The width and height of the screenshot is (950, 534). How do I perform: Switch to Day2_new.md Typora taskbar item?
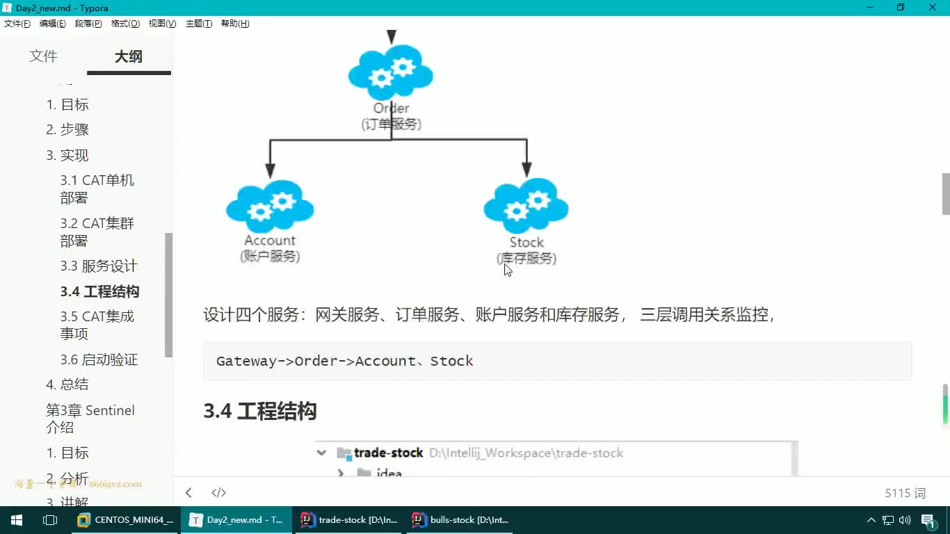coord(236,520)
